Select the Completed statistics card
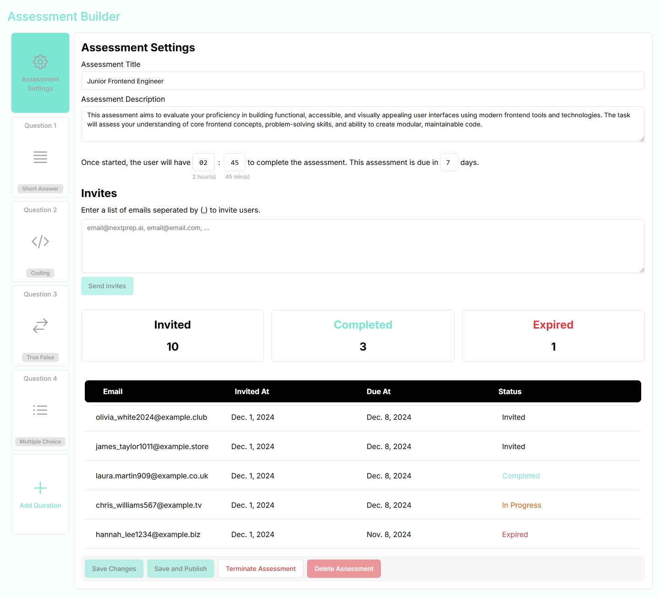This screenshot has height=598, width=660. [363, 336]
